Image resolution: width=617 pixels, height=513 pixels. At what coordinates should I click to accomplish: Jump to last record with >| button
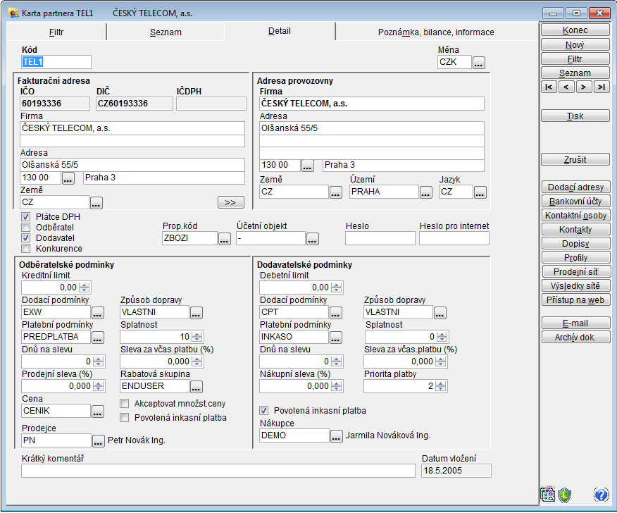(x=602, y=87)
